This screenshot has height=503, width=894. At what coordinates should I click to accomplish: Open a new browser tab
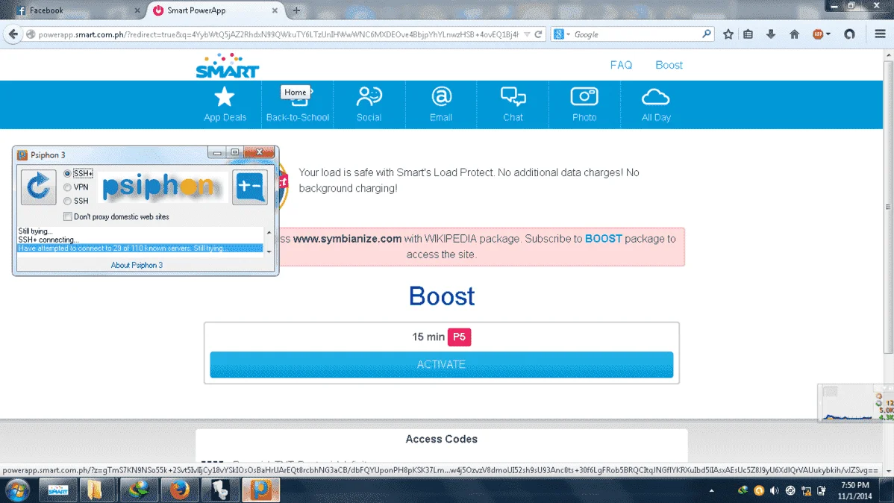click(296, 10)
